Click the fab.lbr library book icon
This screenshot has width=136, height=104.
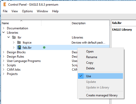(19, 47)
